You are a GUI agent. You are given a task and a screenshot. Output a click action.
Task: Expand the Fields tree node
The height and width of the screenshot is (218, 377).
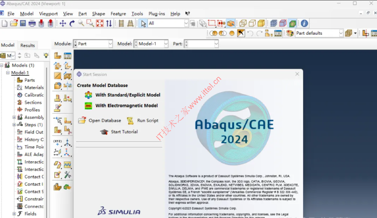click(14, 214)
